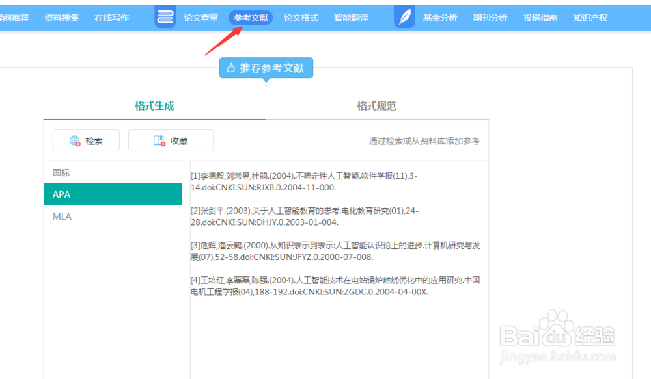Viewport: 651px width, 379px height.
Task: Click the blue paper-scroll logo icon
Action: pyautogui.click(x=165, y=16)
